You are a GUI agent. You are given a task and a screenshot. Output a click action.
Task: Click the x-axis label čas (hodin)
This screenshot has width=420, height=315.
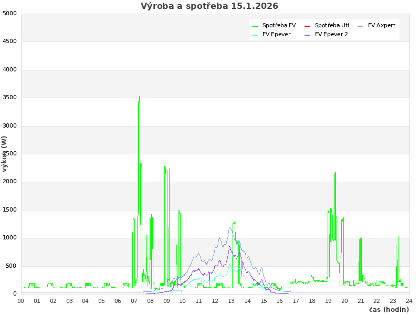[388, 310]
